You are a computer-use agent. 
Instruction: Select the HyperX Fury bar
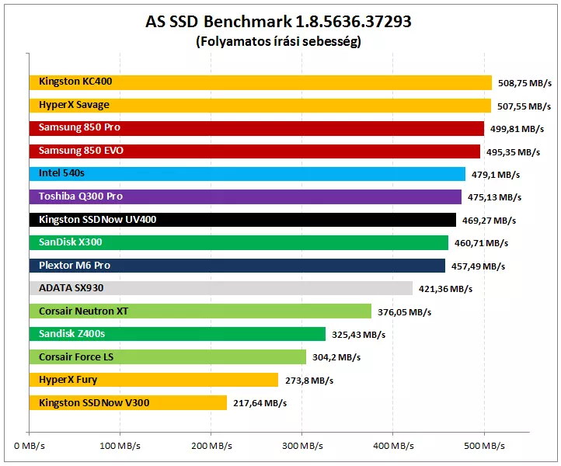point(154,380)
